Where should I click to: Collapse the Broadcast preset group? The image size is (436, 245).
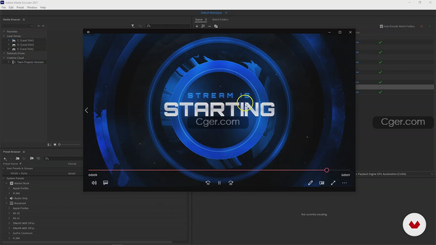[6, 203]
